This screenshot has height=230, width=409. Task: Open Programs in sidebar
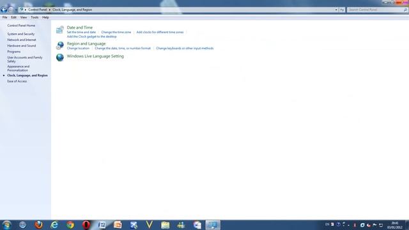14,52
